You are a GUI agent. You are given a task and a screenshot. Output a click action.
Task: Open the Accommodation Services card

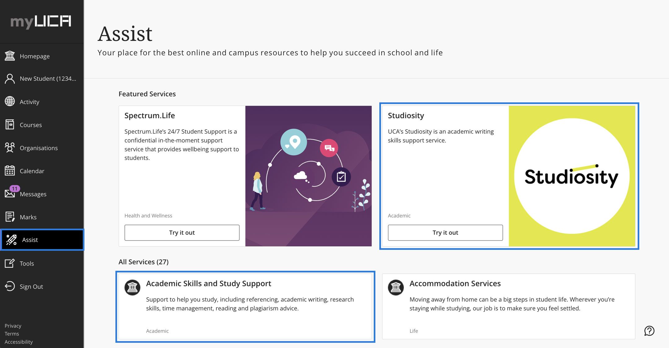[x=509, y=307]
